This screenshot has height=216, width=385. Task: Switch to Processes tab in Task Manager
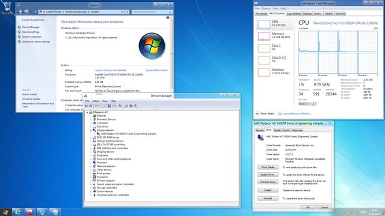pos(261,14)
